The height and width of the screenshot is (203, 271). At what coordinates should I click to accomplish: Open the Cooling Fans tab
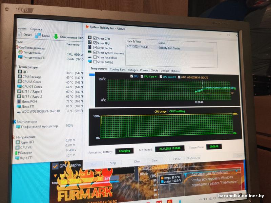118,69
